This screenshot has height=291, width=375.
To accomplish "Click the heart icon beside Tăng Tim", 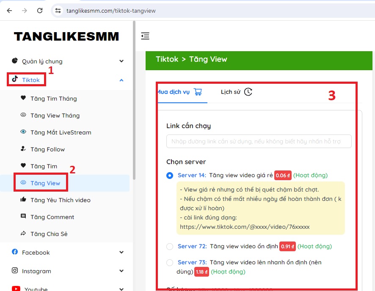I will tap(23, 165).
